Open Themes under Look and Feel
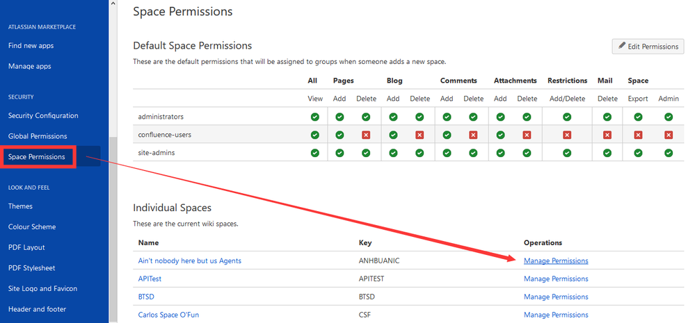 [20, 206]
